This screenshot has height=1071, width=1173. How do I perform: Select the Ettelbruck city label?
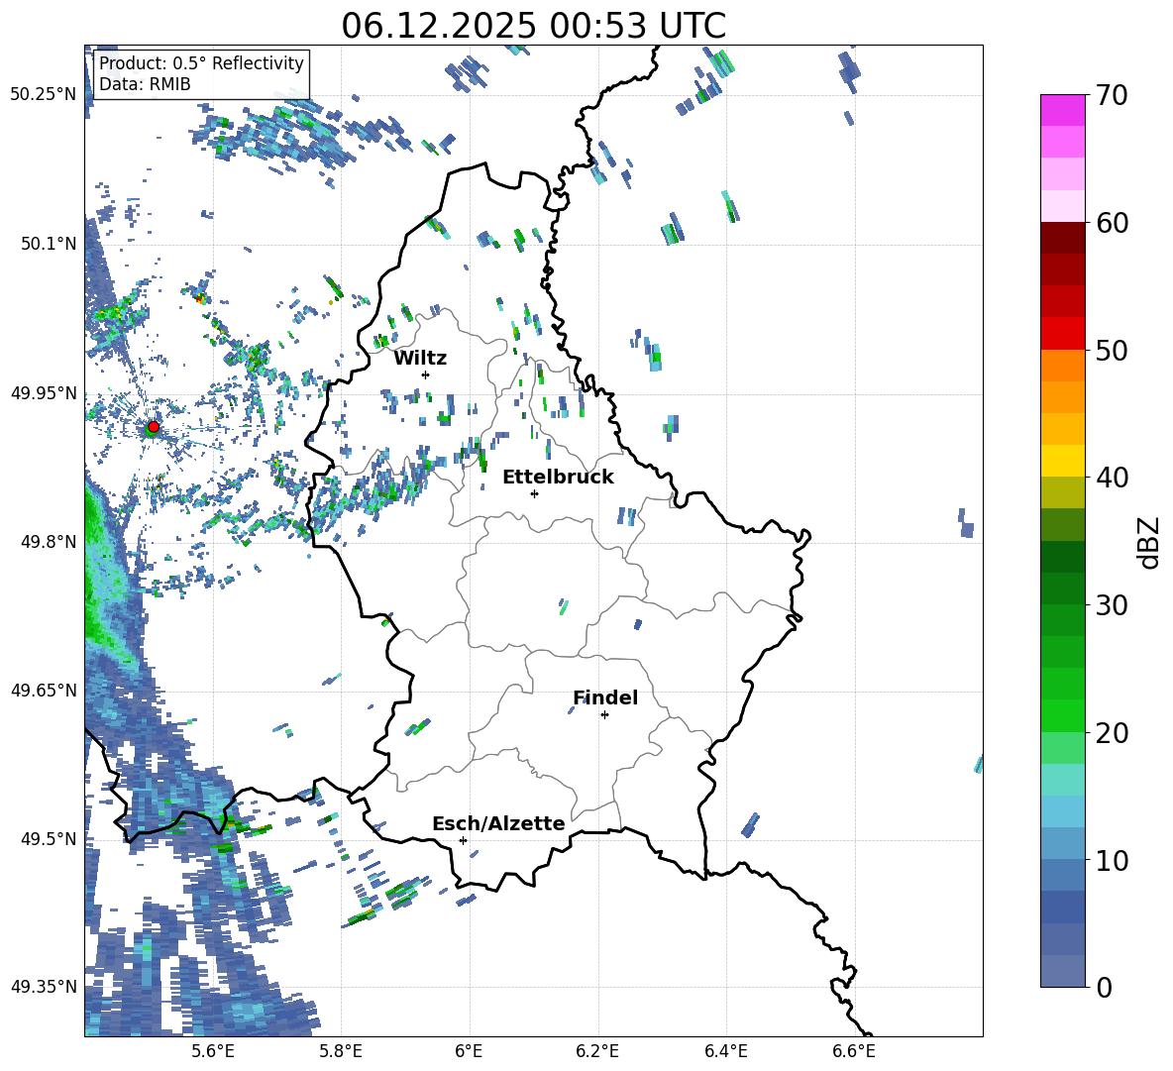pyautogui.click(x=558, y=477)
